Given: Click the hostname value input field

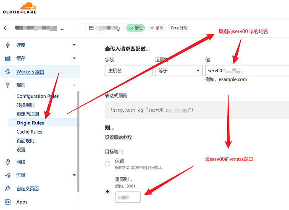Looking at the screenshot, I should pos(247,71).
